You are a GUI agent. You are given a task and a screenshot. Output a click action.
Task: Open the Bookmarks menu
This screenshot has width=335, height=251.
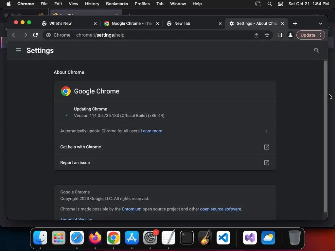(x=117, y=4)
